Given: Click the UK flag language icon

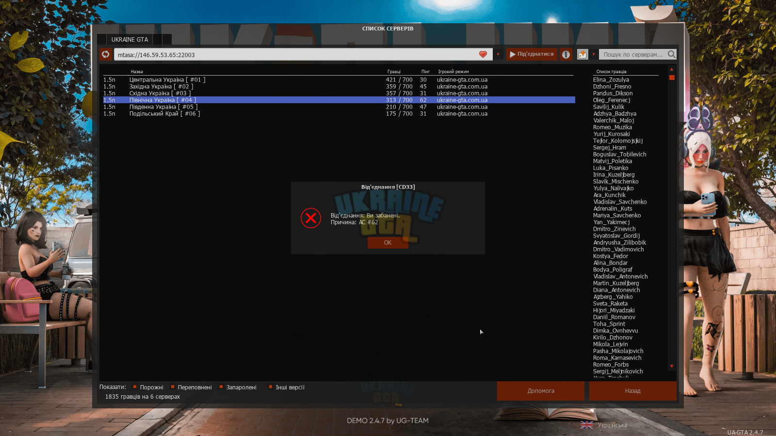Looking at the screenshot, I should click(x=587, y=425).
